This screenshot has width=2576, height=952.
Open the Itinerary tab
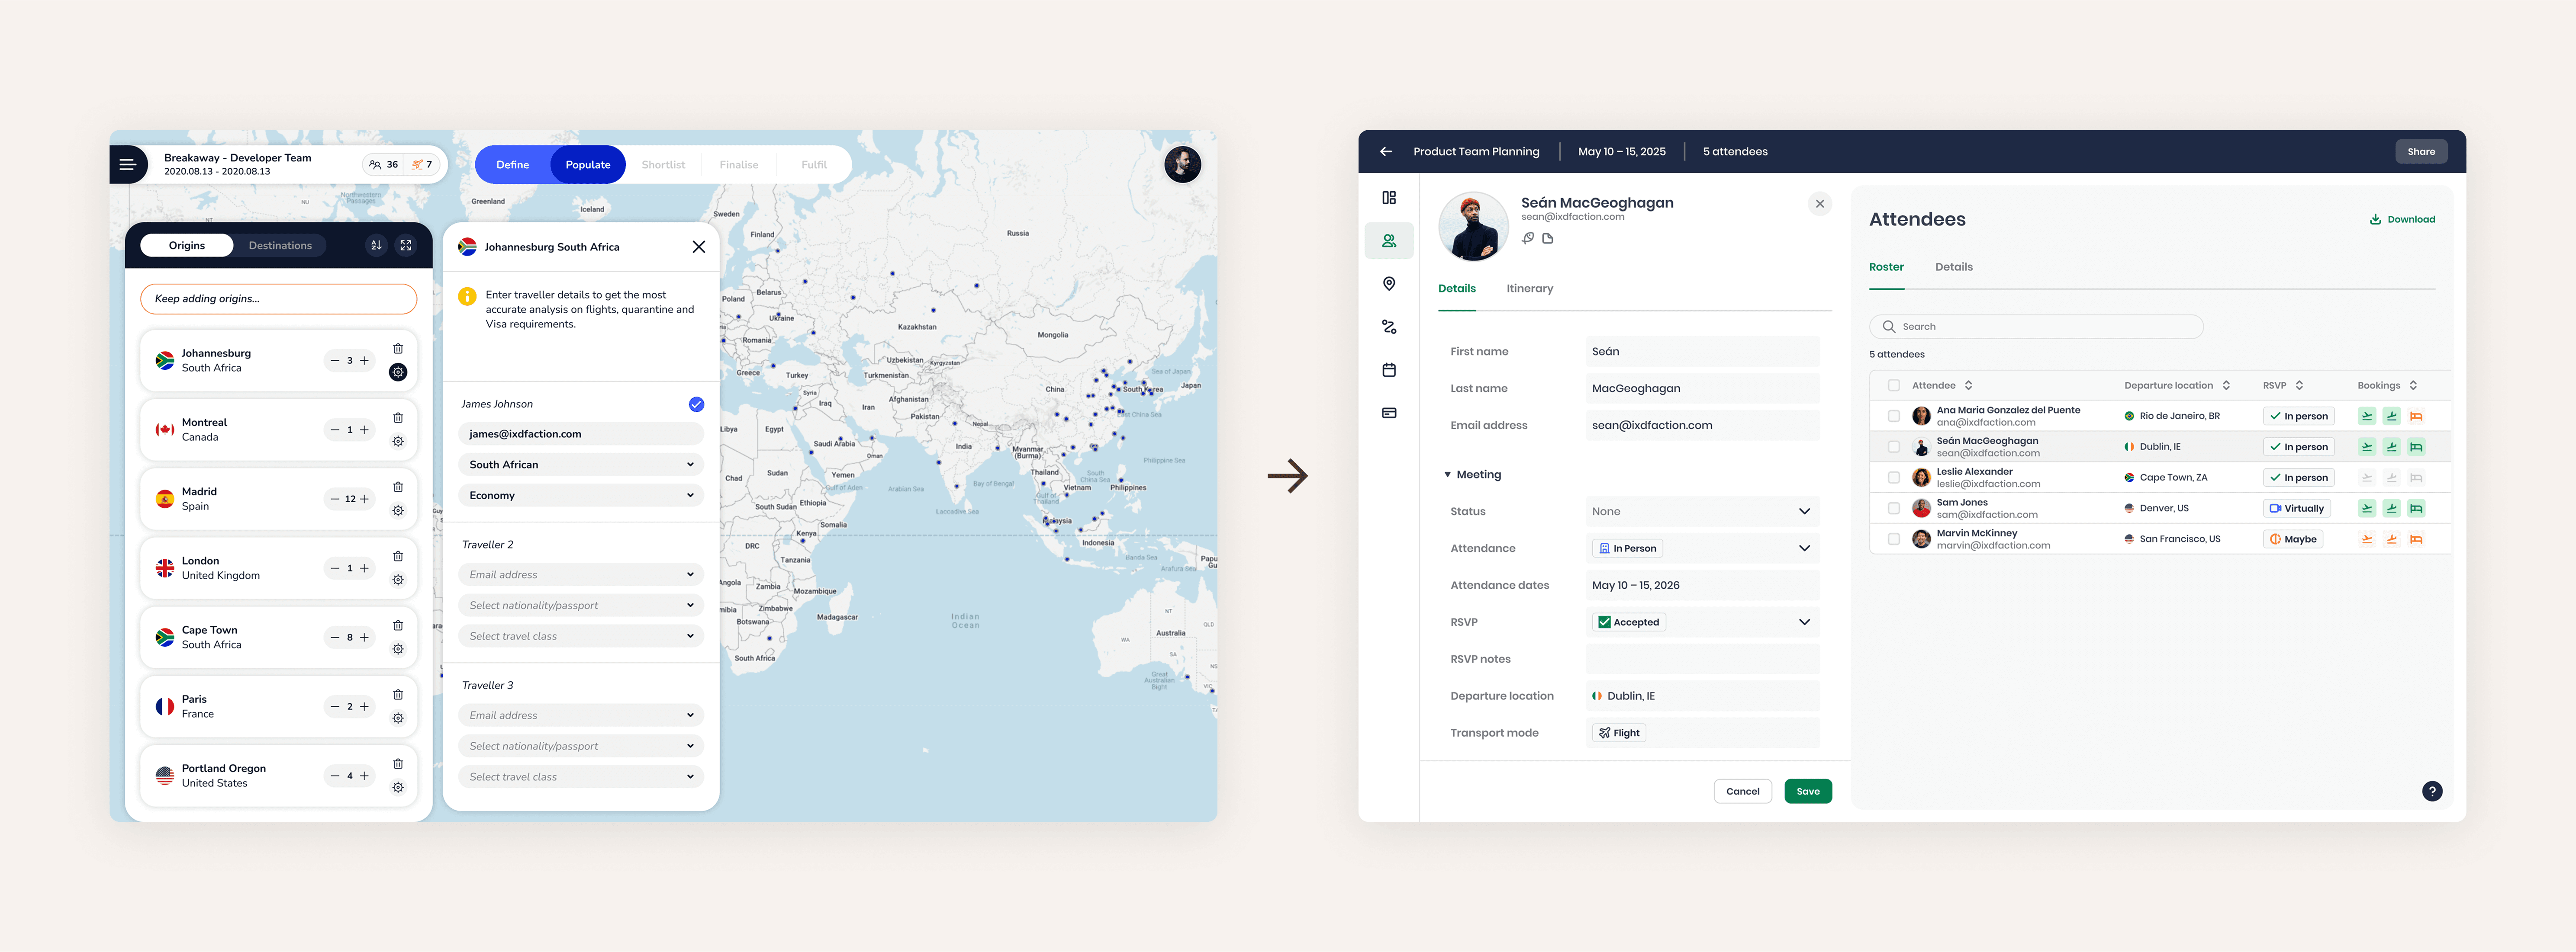(1529, 288)
